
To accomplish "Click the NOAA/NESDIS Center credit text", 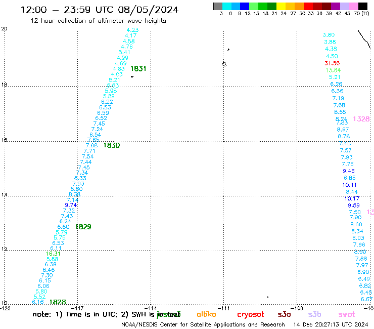I will (x=203, y=325).
